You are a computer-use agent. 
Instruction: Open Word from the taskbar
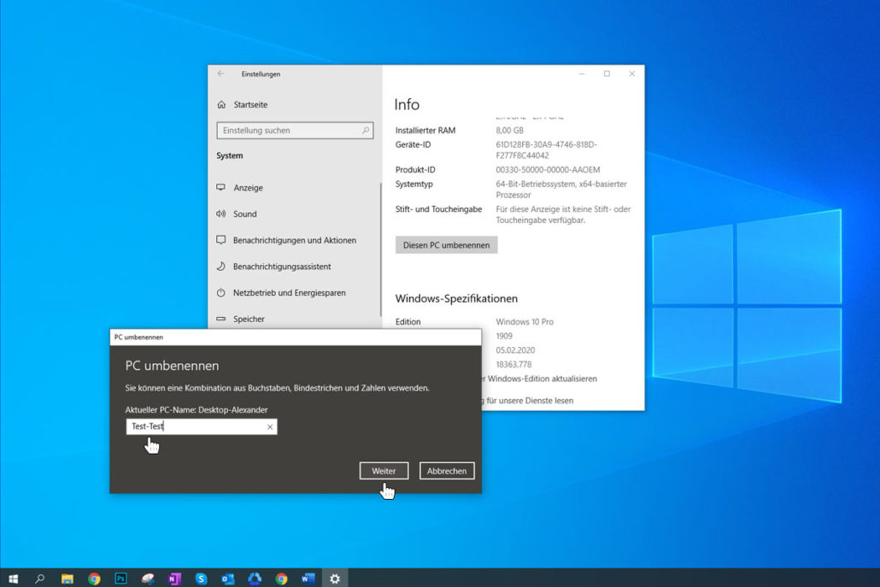(308, 578)
